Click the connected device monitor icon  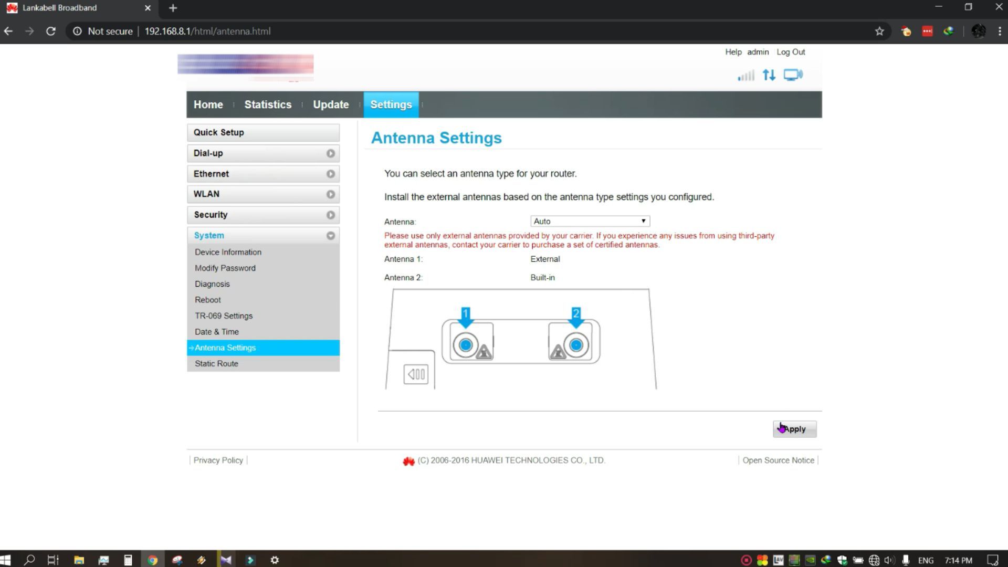tap(793, 75)
